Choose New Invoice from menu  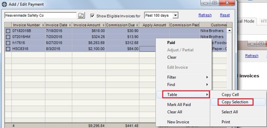point(184,122)
